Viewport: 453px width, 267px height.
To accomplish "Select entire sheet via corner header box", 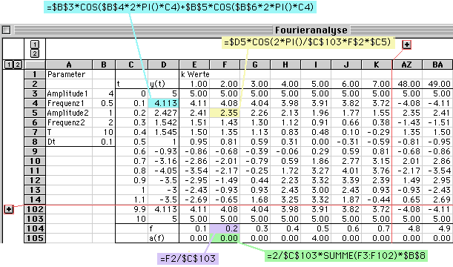I will (x=35, y=65).
